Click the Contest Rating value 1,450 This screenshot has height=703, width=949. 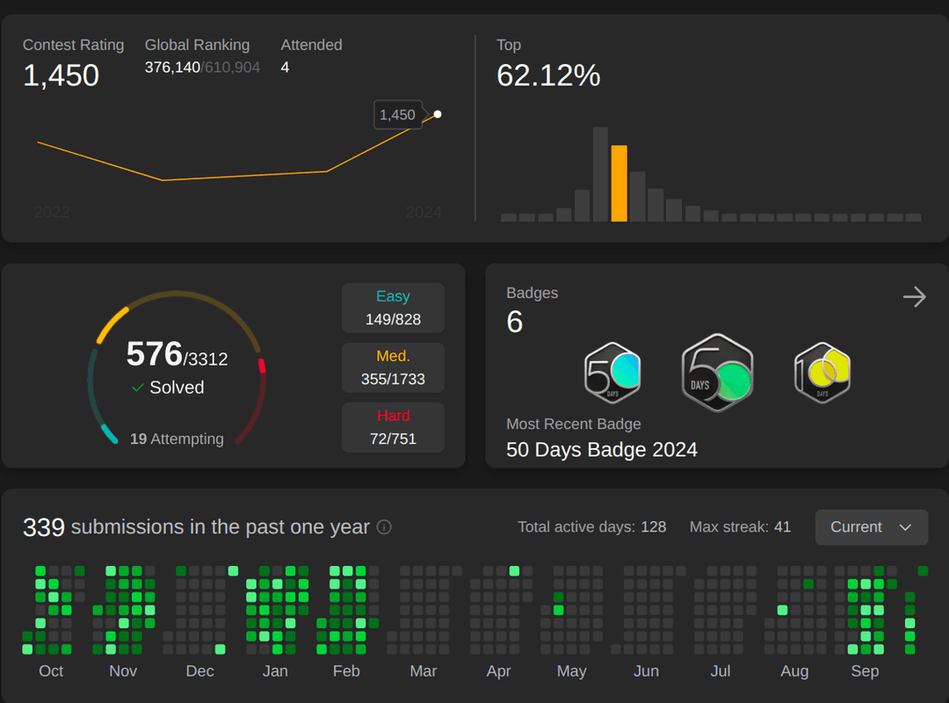click(62, 76)
